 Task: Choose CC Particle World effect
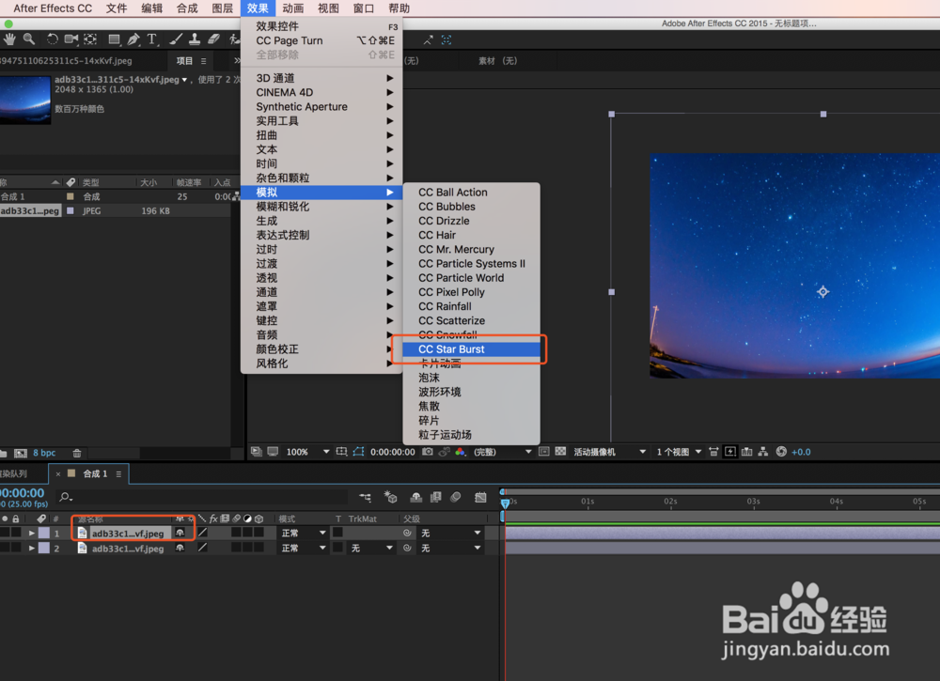click(x=471, y=278)
